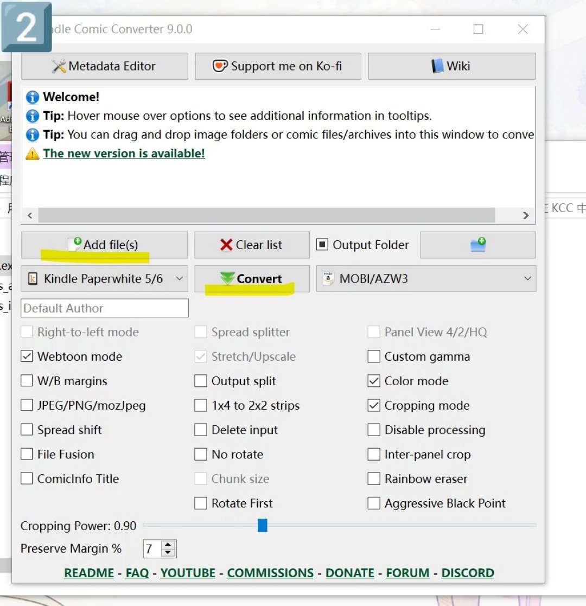Click the mobi file icon in format dropdown
This screenshot has width=586, height=606.
[x=328, y=278]
